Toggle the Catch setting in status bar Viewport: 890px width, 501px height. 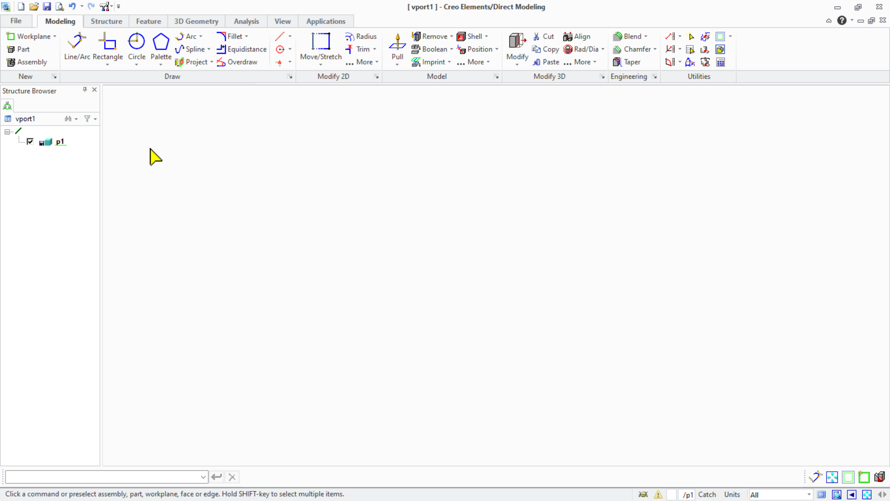(x=707, y=495)
